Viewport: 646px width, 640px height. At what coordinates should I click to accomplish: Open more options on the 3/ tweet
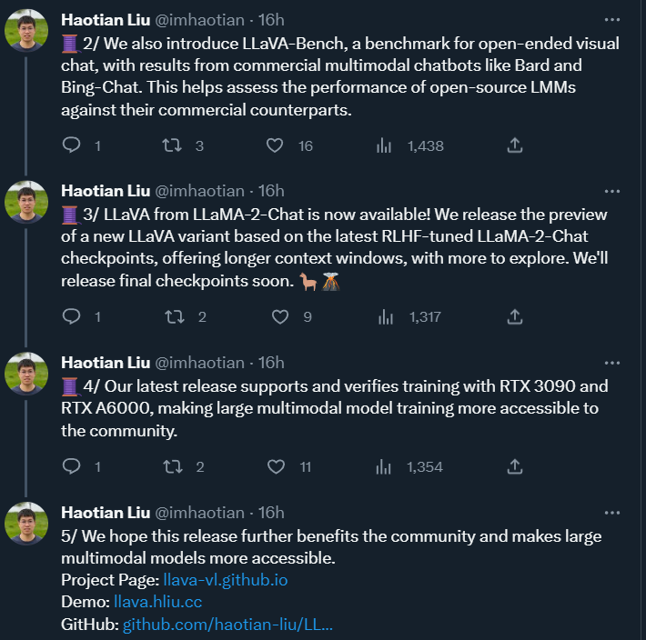point(612,192)
